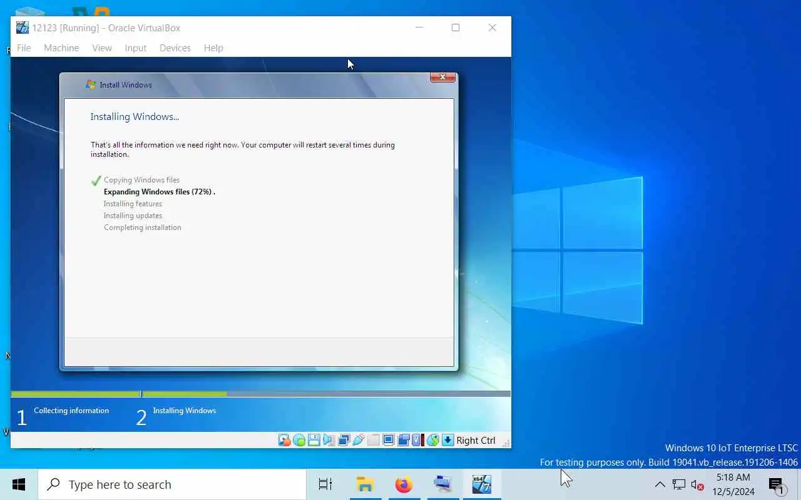This screenshot has height=500, width=801.
Task: Open Task View from the taskbar
Action: (x=325, y=484)
